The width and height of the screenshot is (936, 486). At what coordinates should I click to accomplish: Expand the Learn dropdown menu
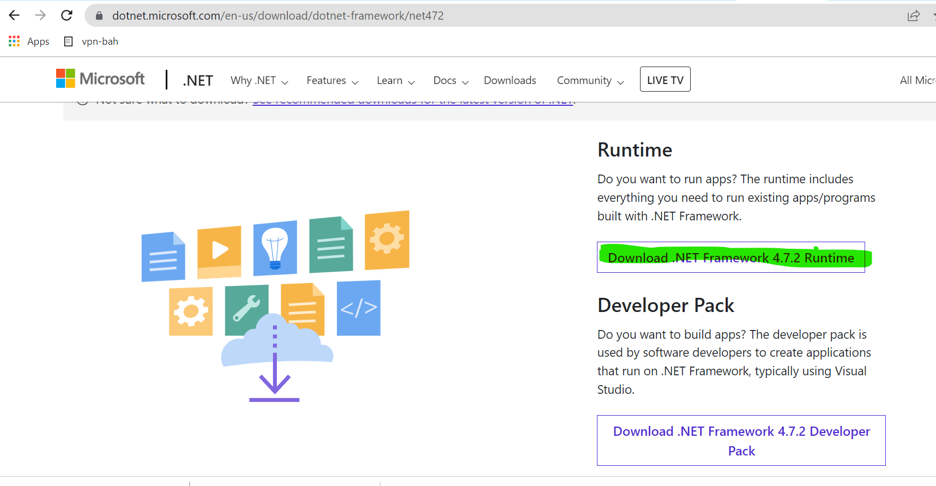pos(396,81)
